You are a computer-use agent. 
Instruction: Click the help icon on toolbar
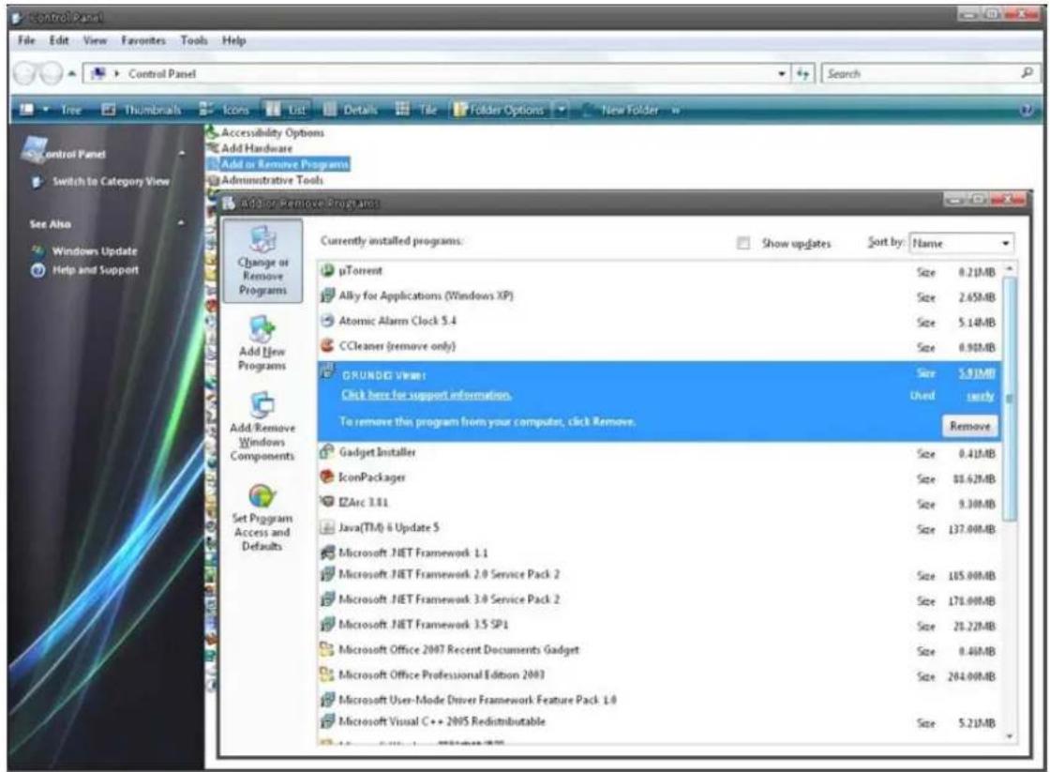(1027, 111)
